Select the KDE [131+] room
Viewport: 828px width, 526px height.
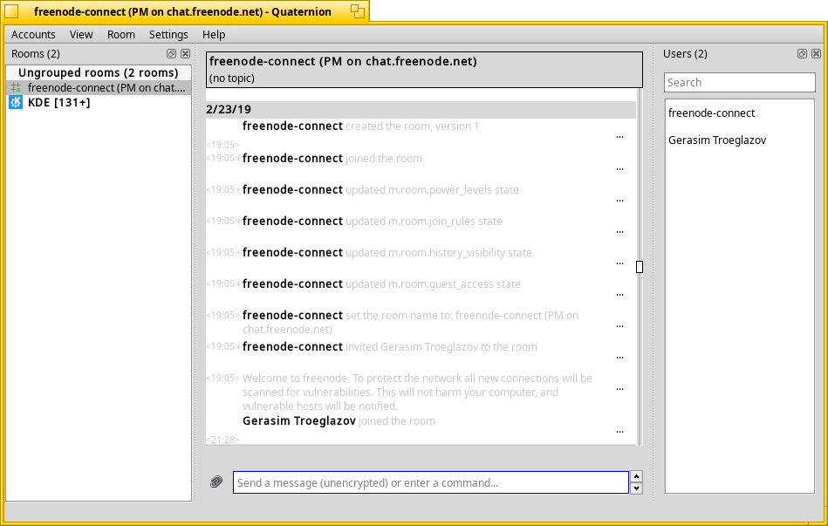pyautogui.click(x=99, y=102)
